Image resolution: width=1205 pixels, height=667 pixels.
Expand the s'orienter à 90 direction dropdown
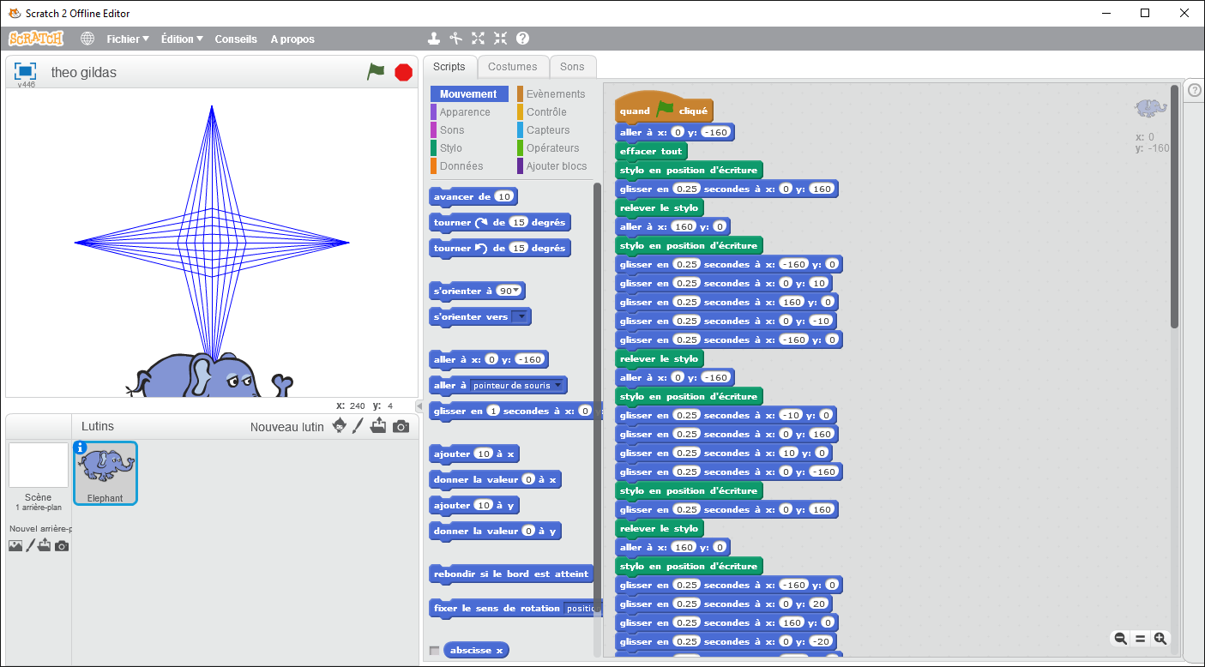(x=516, y=291)
